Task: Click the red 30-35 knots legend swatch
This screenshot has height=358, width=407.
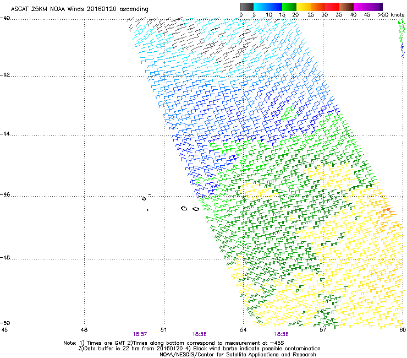Action: click(x=332, y=7)
